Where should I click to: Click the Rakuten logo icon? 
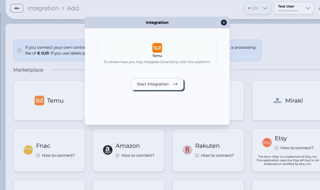pyautogui.click(x=187, y=150)
